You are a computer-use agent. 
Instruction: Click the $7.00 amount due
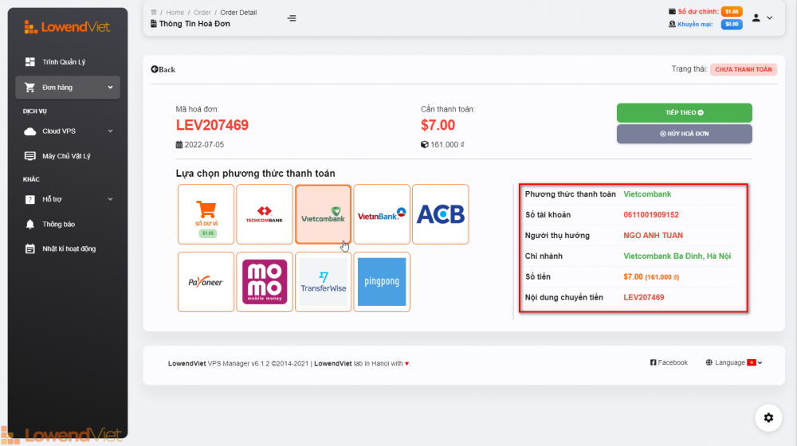(438, 125)
